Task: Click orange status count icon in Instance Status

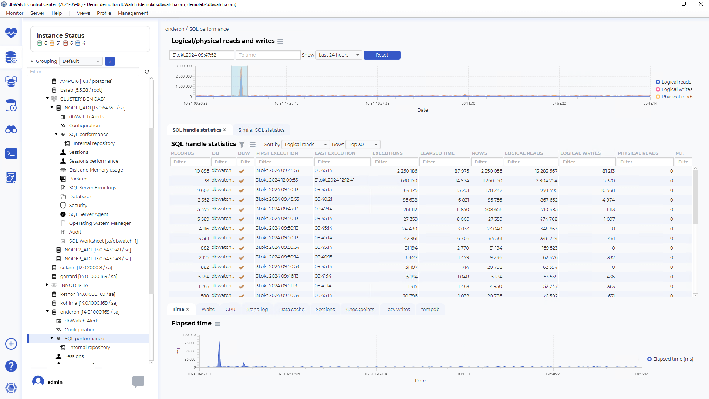Action: pyautogui.click(x=52, y=43)
